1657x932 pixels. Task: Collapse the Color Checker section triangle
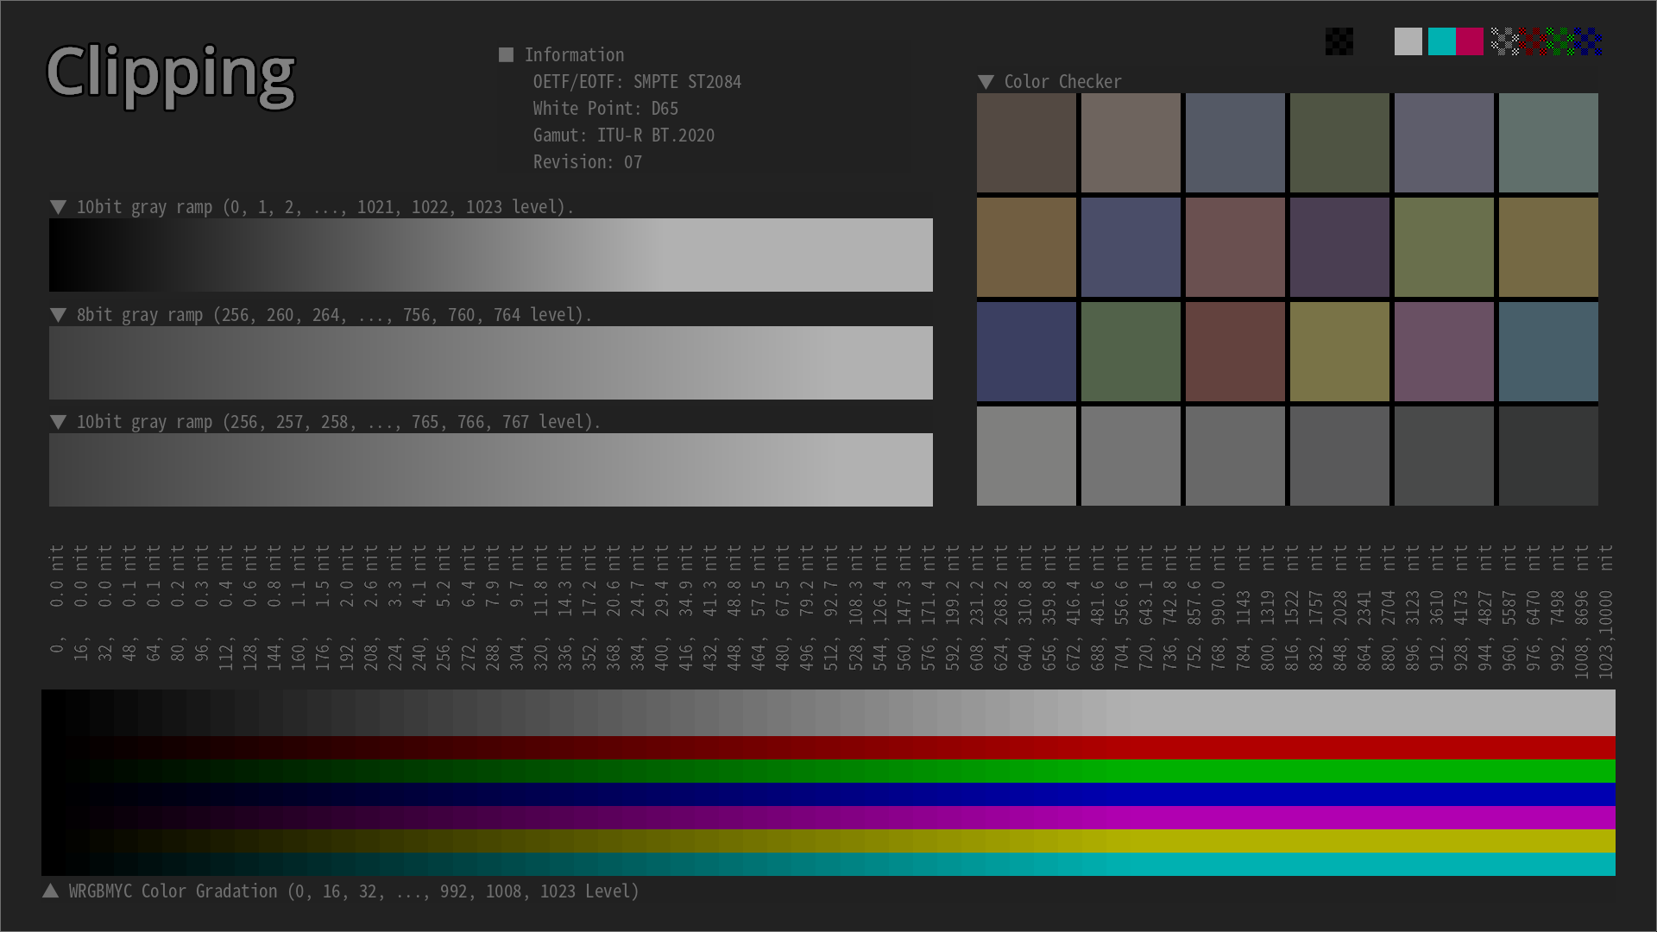[986, 82]
